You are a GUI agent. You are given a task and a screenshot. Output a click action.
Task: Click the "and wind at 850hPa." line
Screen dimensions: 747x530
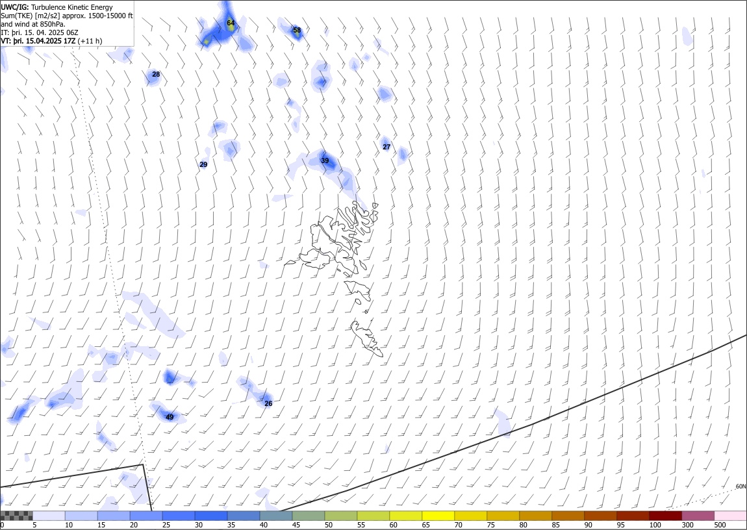(33, 24)
